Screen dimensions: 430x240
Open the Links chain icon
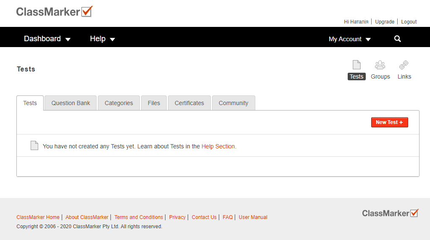coord(404,65)
